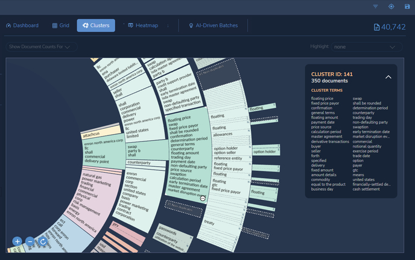Click 'business day' cluster term
Viewport: 415px width, 260px height.
tap(322, 189)
